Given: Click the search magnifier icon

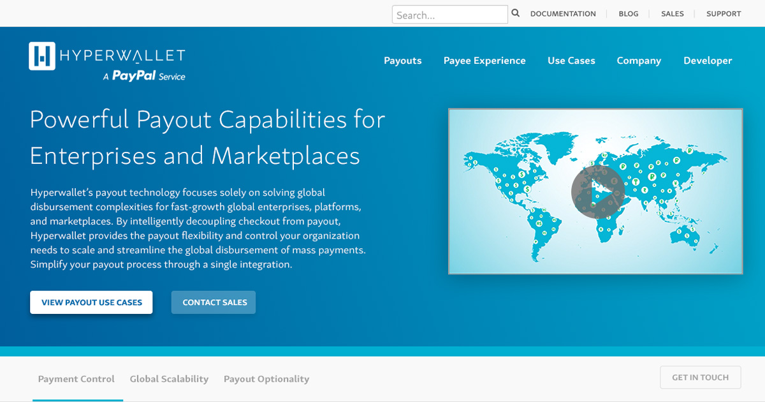Looking at the screenshot, I should 515,13.
